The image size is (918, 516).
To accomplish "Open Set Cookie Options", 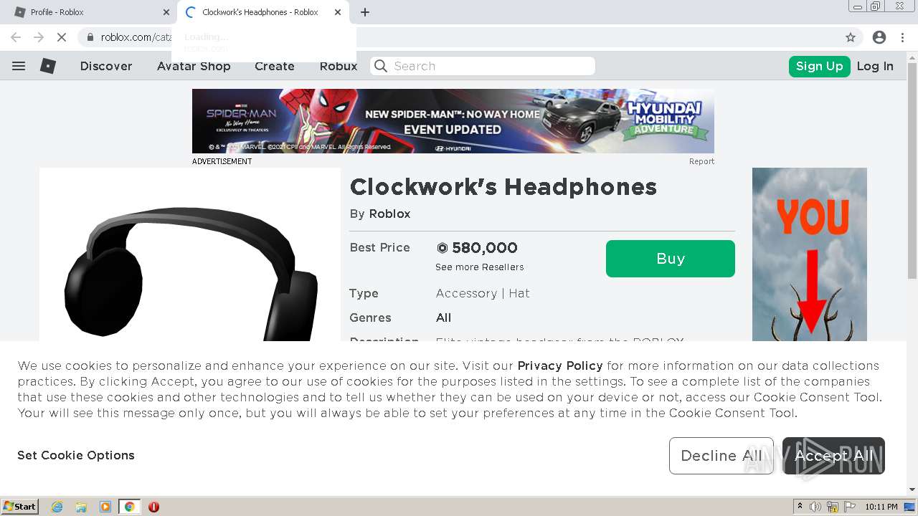I will pyautogui.click(x=76, y=455).
